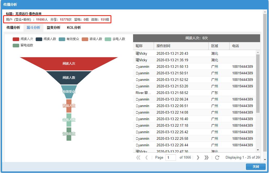Screen dimensions: 269x173
Task: Go to the previous page
Action: coord(146,157)
